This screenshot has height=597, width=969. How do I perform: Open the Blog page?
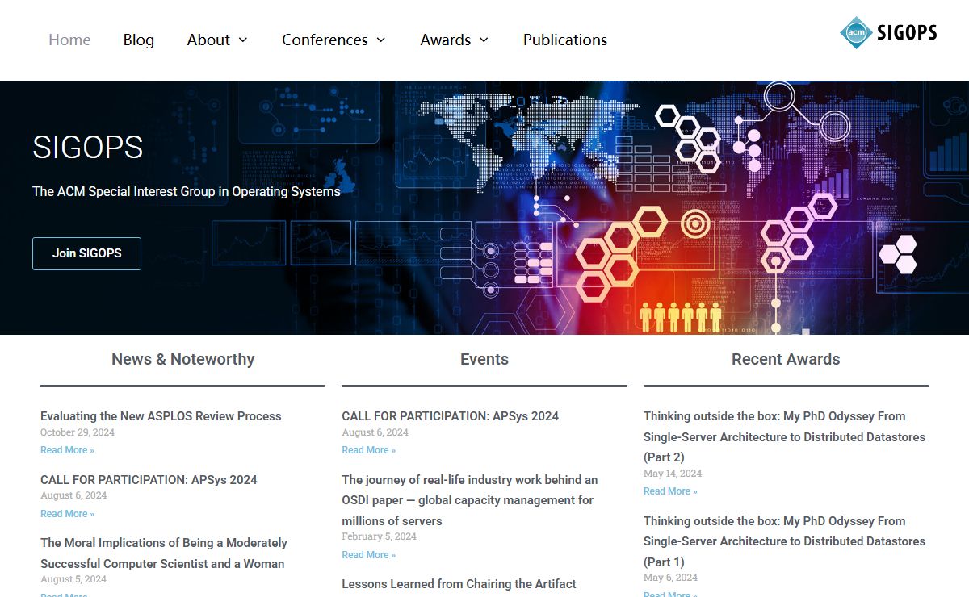tap(139, 40)
